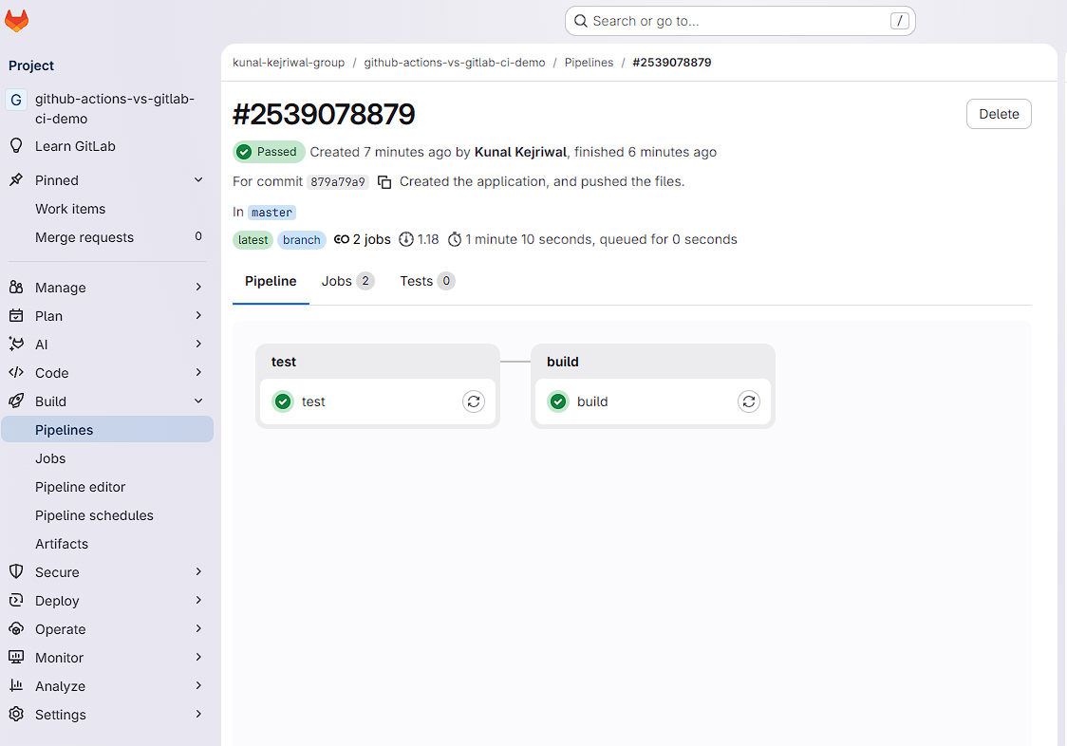Open the commit message link
This screenshot has height=746, width=1067.
[x=542, y=181]
